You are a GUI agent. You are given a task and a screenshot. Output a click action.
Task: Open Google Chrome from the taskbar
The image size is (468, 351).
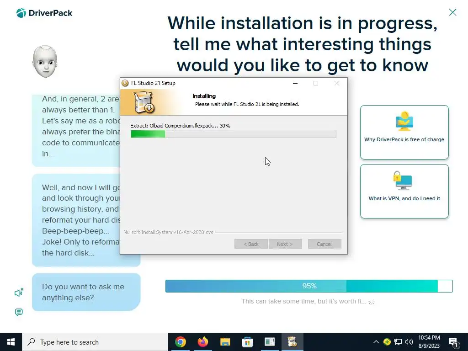(x=181, y=342)
